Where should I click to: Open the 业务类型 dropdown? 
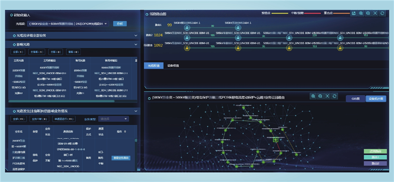click(x=114, y=119)
